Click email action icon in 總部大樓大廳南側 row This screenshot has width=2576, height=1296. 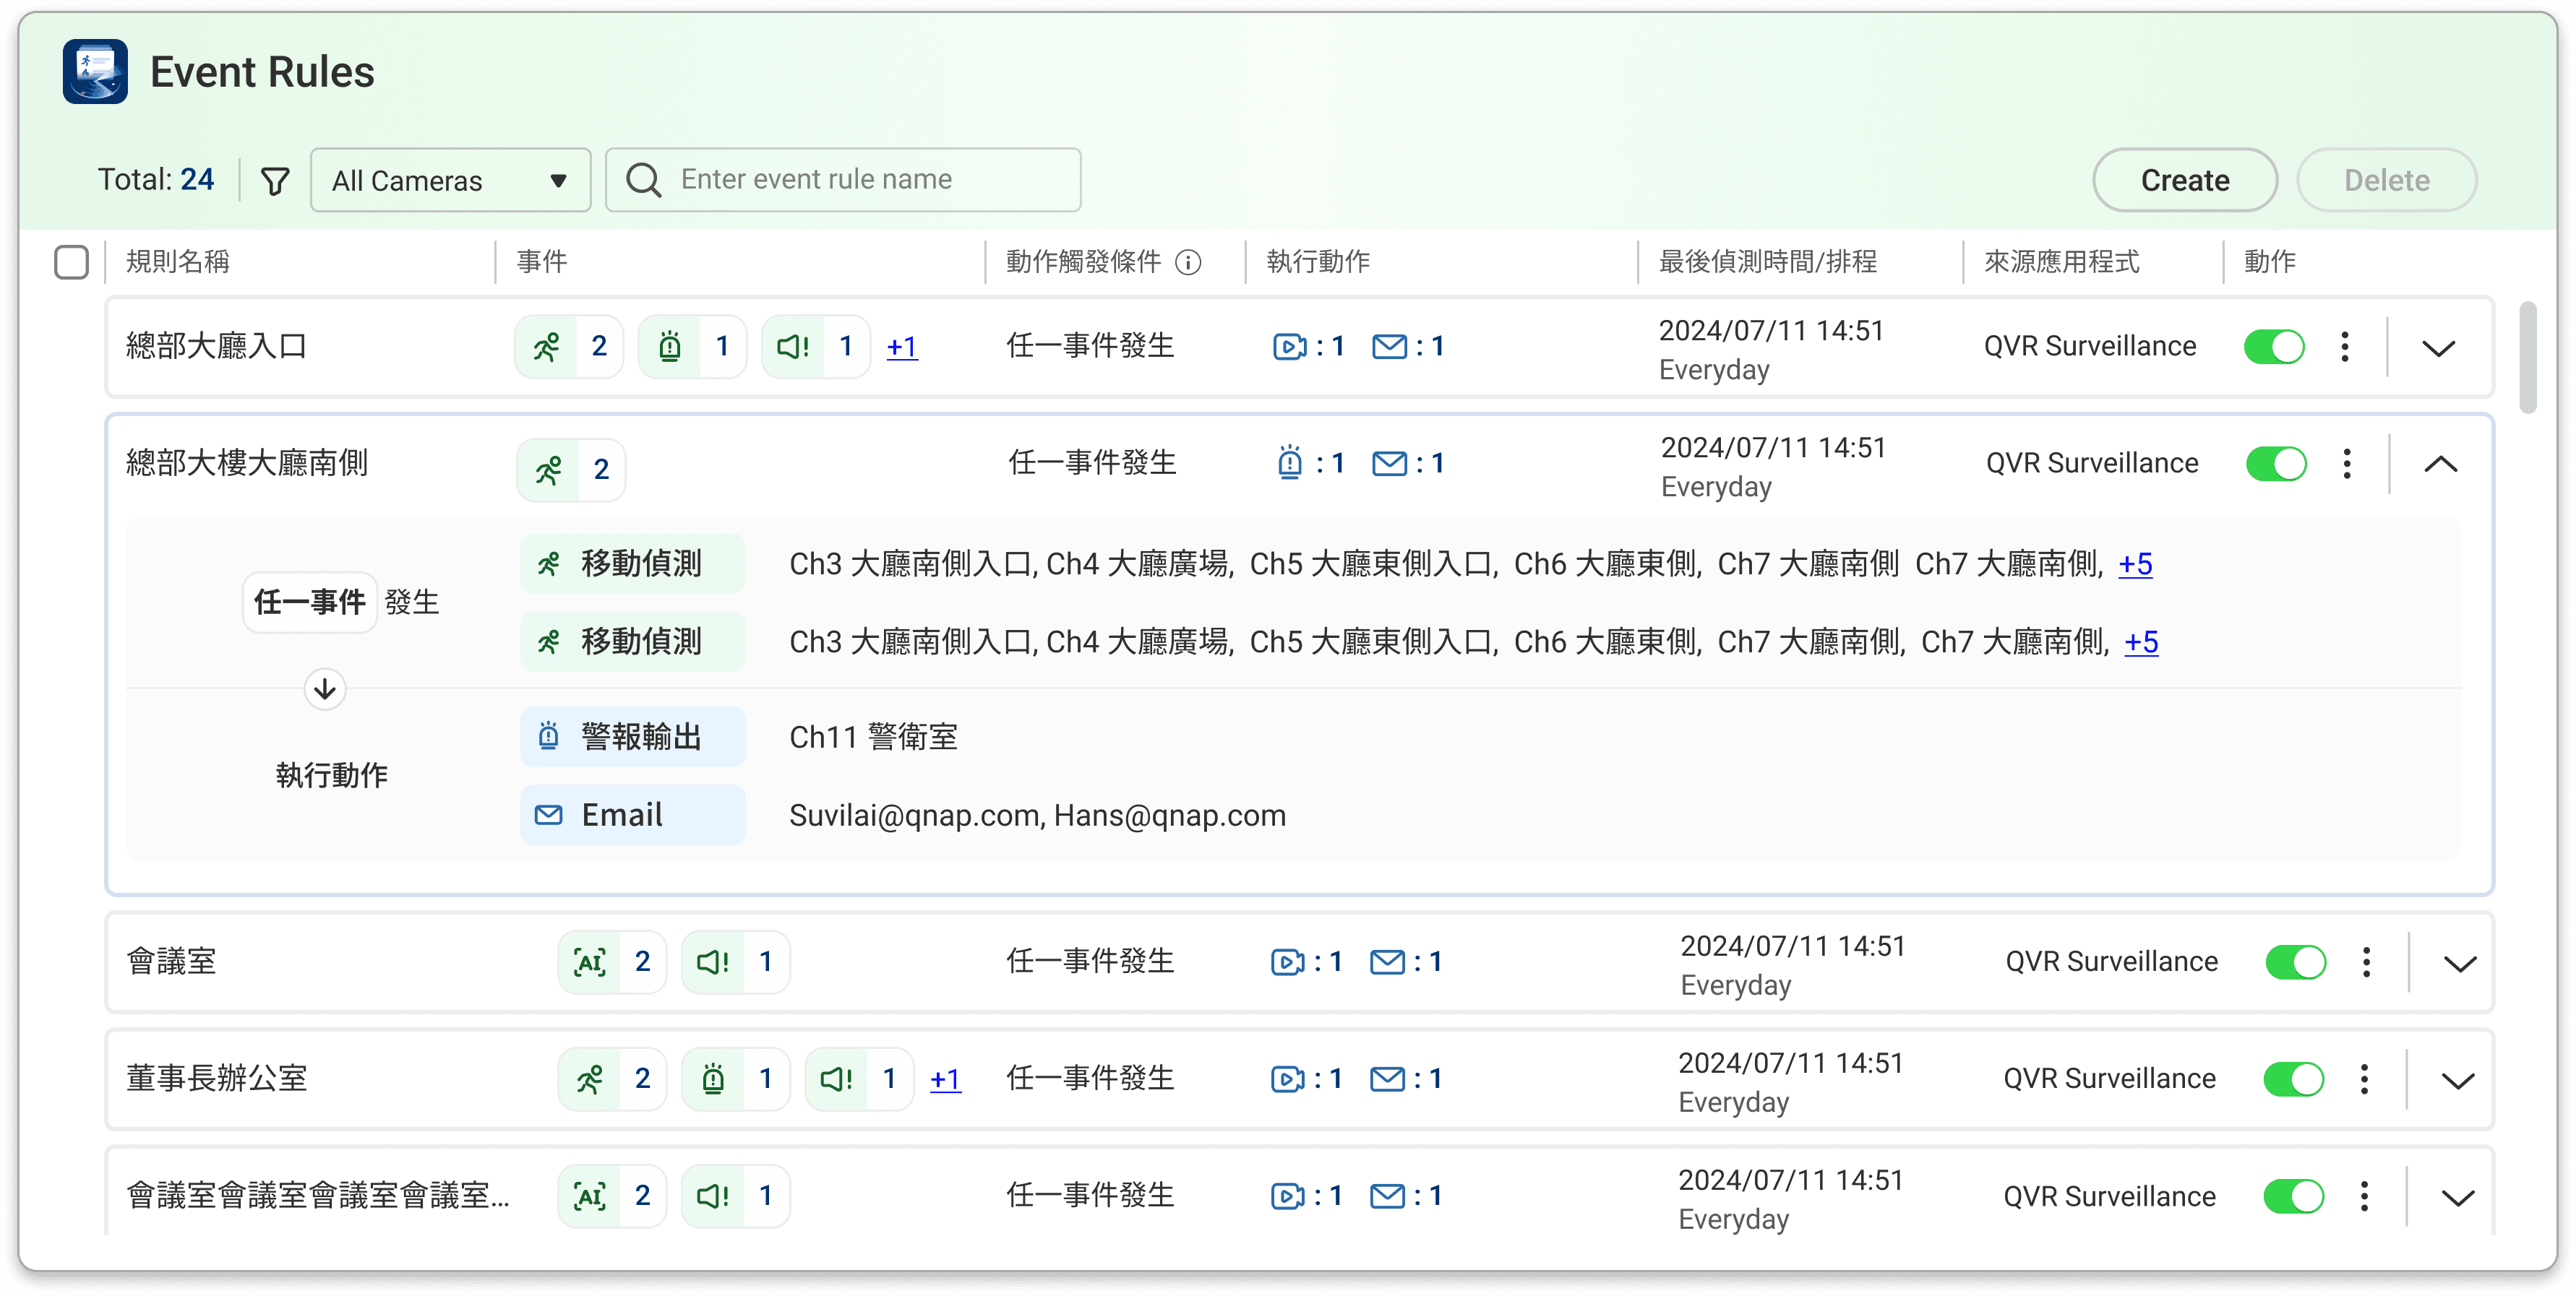(x=1389, y=464)
